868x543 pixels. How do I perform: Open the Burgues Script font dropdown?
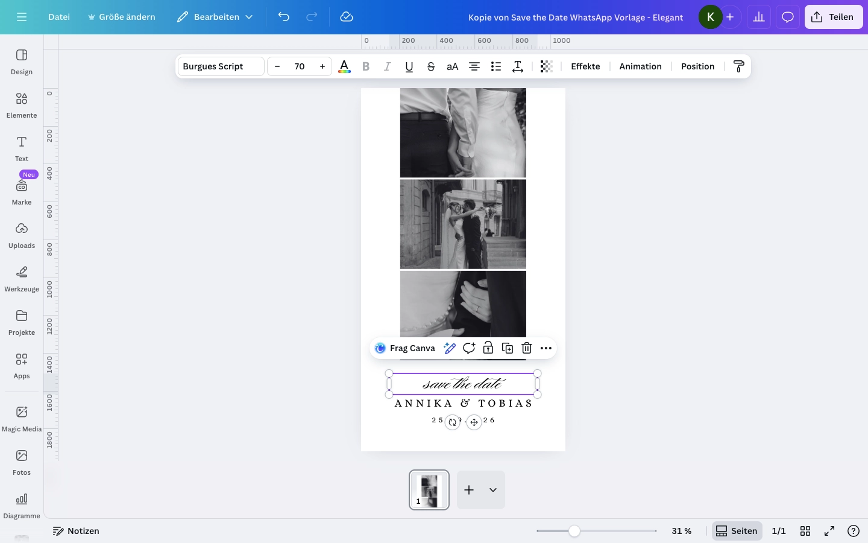221,66
